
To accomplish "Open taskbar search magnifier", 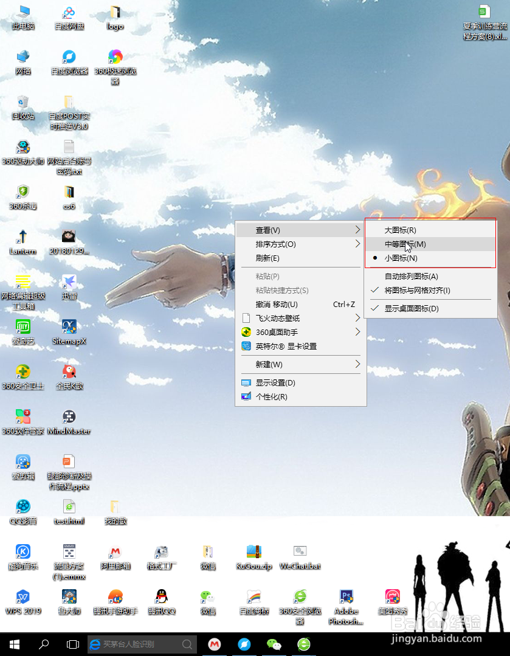I will pos(44,644).
